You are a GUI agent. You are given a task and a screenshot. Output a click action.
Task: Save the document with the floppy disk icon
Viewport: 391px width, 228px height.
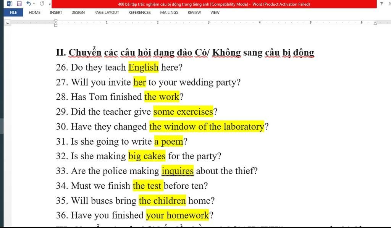coord(19,4)
